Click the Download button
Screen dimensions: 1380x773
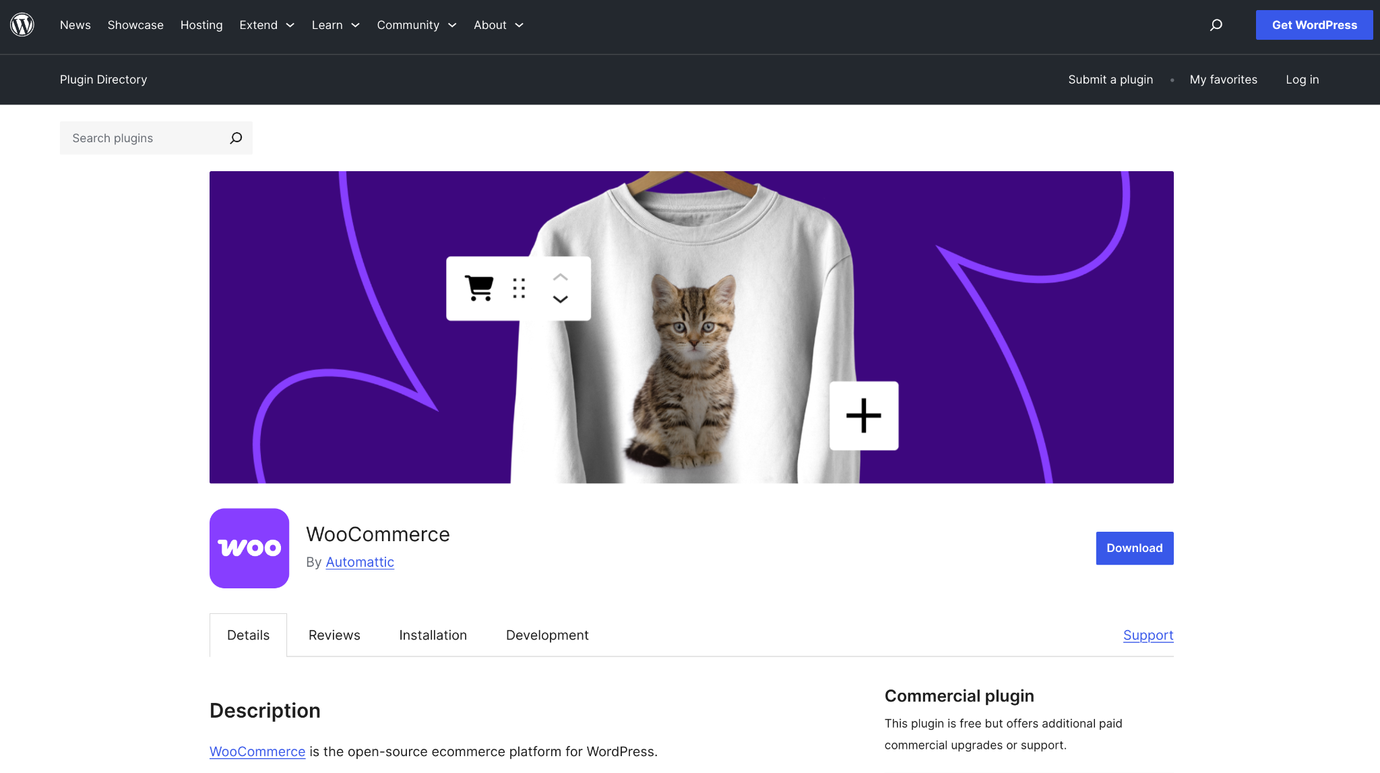coord(1134,548)
